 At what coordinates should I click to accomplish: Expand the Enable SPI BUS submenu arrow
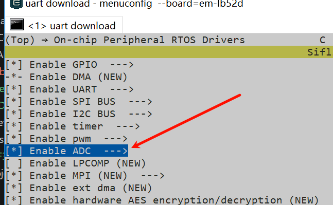[141, 102]
